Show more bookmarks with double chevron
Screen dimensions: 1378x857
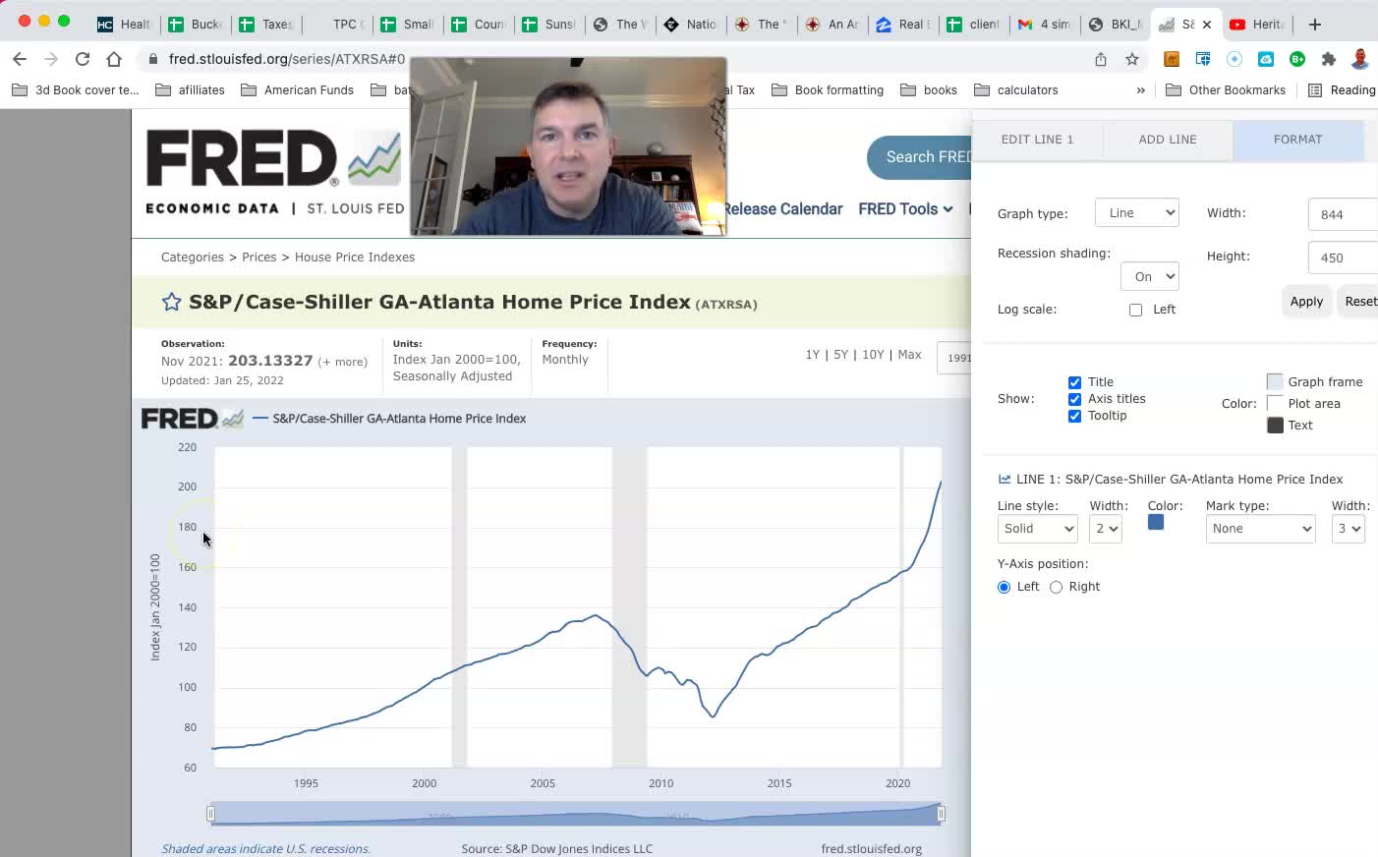[x=1140, y=90]
